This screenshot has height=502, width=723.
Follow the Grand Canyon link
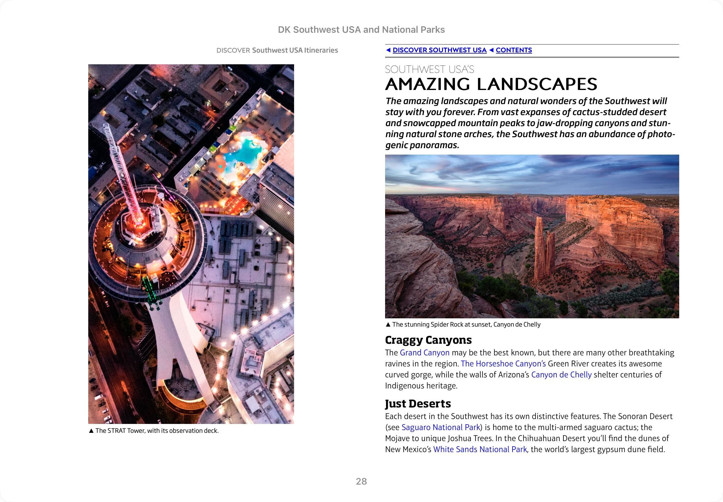tap(424, 353)
